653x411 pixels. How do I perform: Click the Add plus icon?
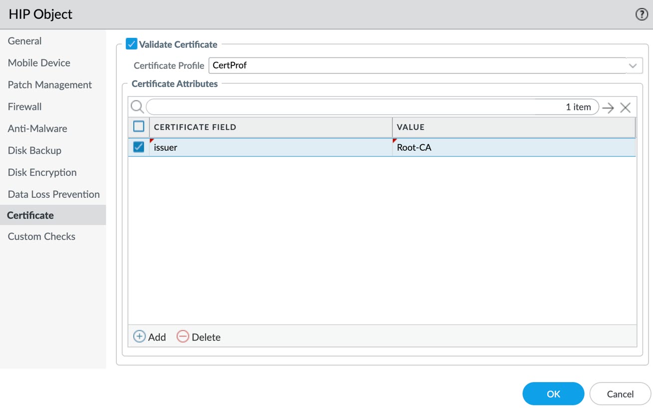[139, 337]
